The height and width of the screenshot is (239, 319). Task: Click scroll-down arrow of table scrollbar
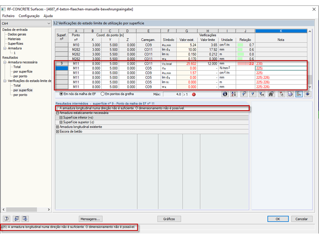point(310,87)
